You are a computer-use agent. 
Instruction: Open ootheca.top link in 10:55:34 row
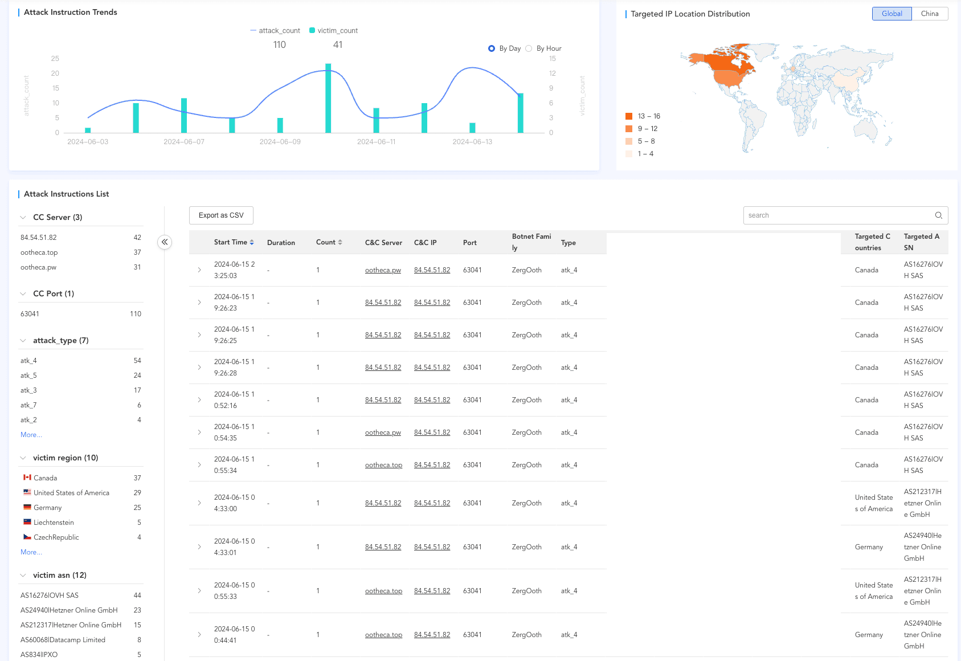383,465
